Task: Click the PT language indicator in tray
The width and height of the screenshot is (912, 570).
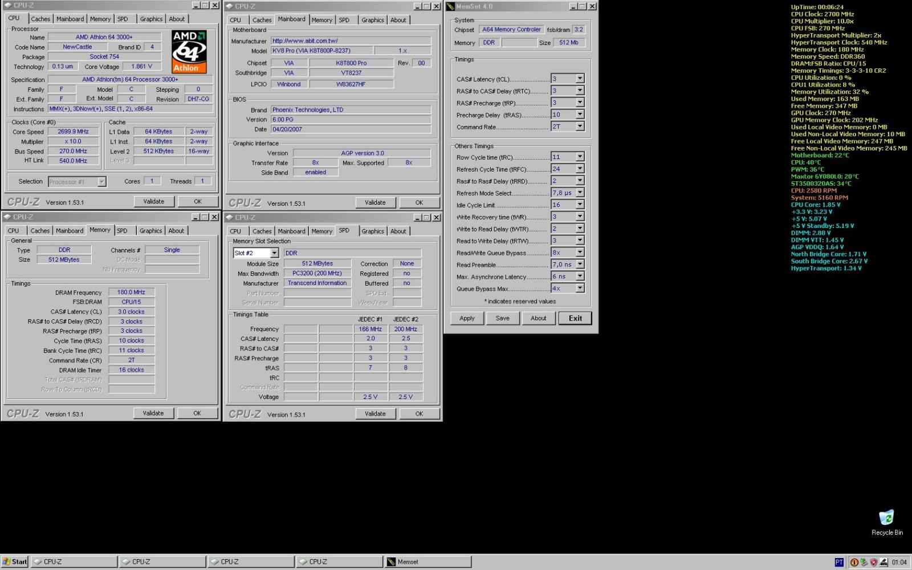Action: (839, 562)
